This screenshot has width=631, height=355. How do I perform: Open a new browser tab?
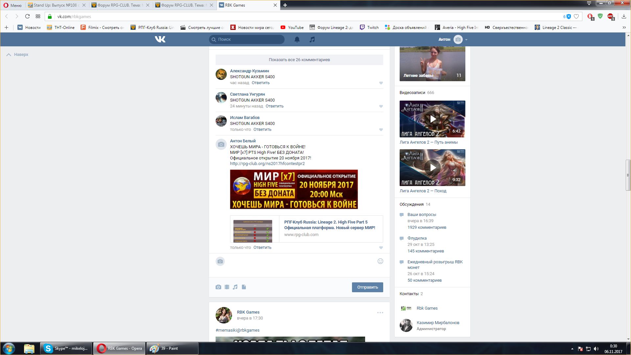click(x=285, y=5)
